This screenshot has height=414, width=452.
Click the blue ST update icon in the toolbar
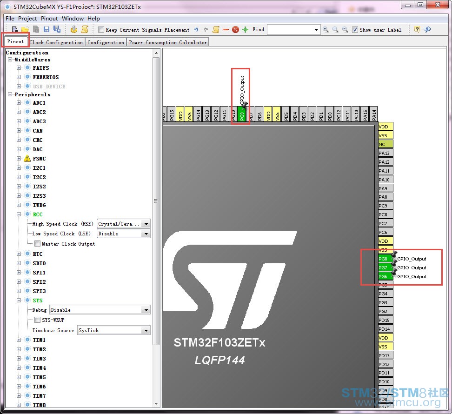pos(427,29)
